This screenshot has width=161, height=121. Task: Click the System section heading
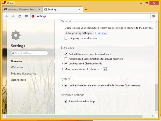65,79
